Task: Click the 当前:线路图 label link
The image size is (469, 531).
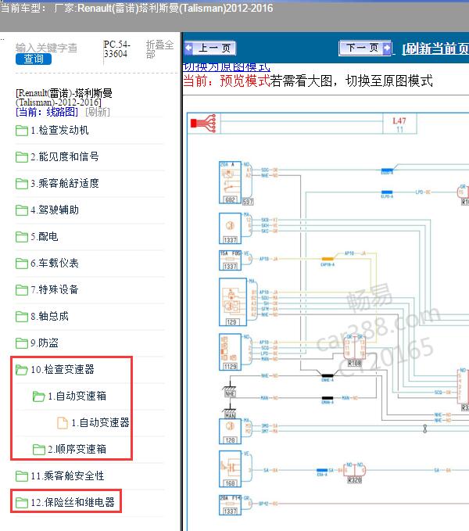Action: point(47,112)
